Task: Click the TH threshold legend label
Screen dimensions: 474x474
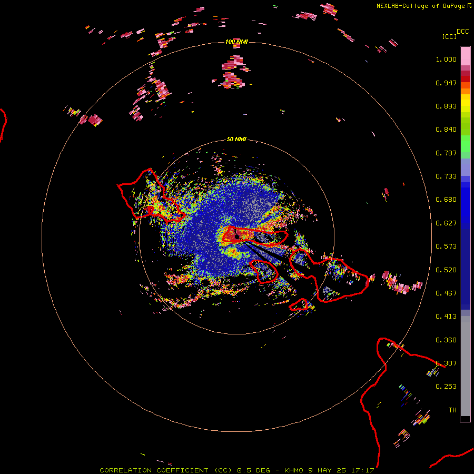Action: pos(452,410)
